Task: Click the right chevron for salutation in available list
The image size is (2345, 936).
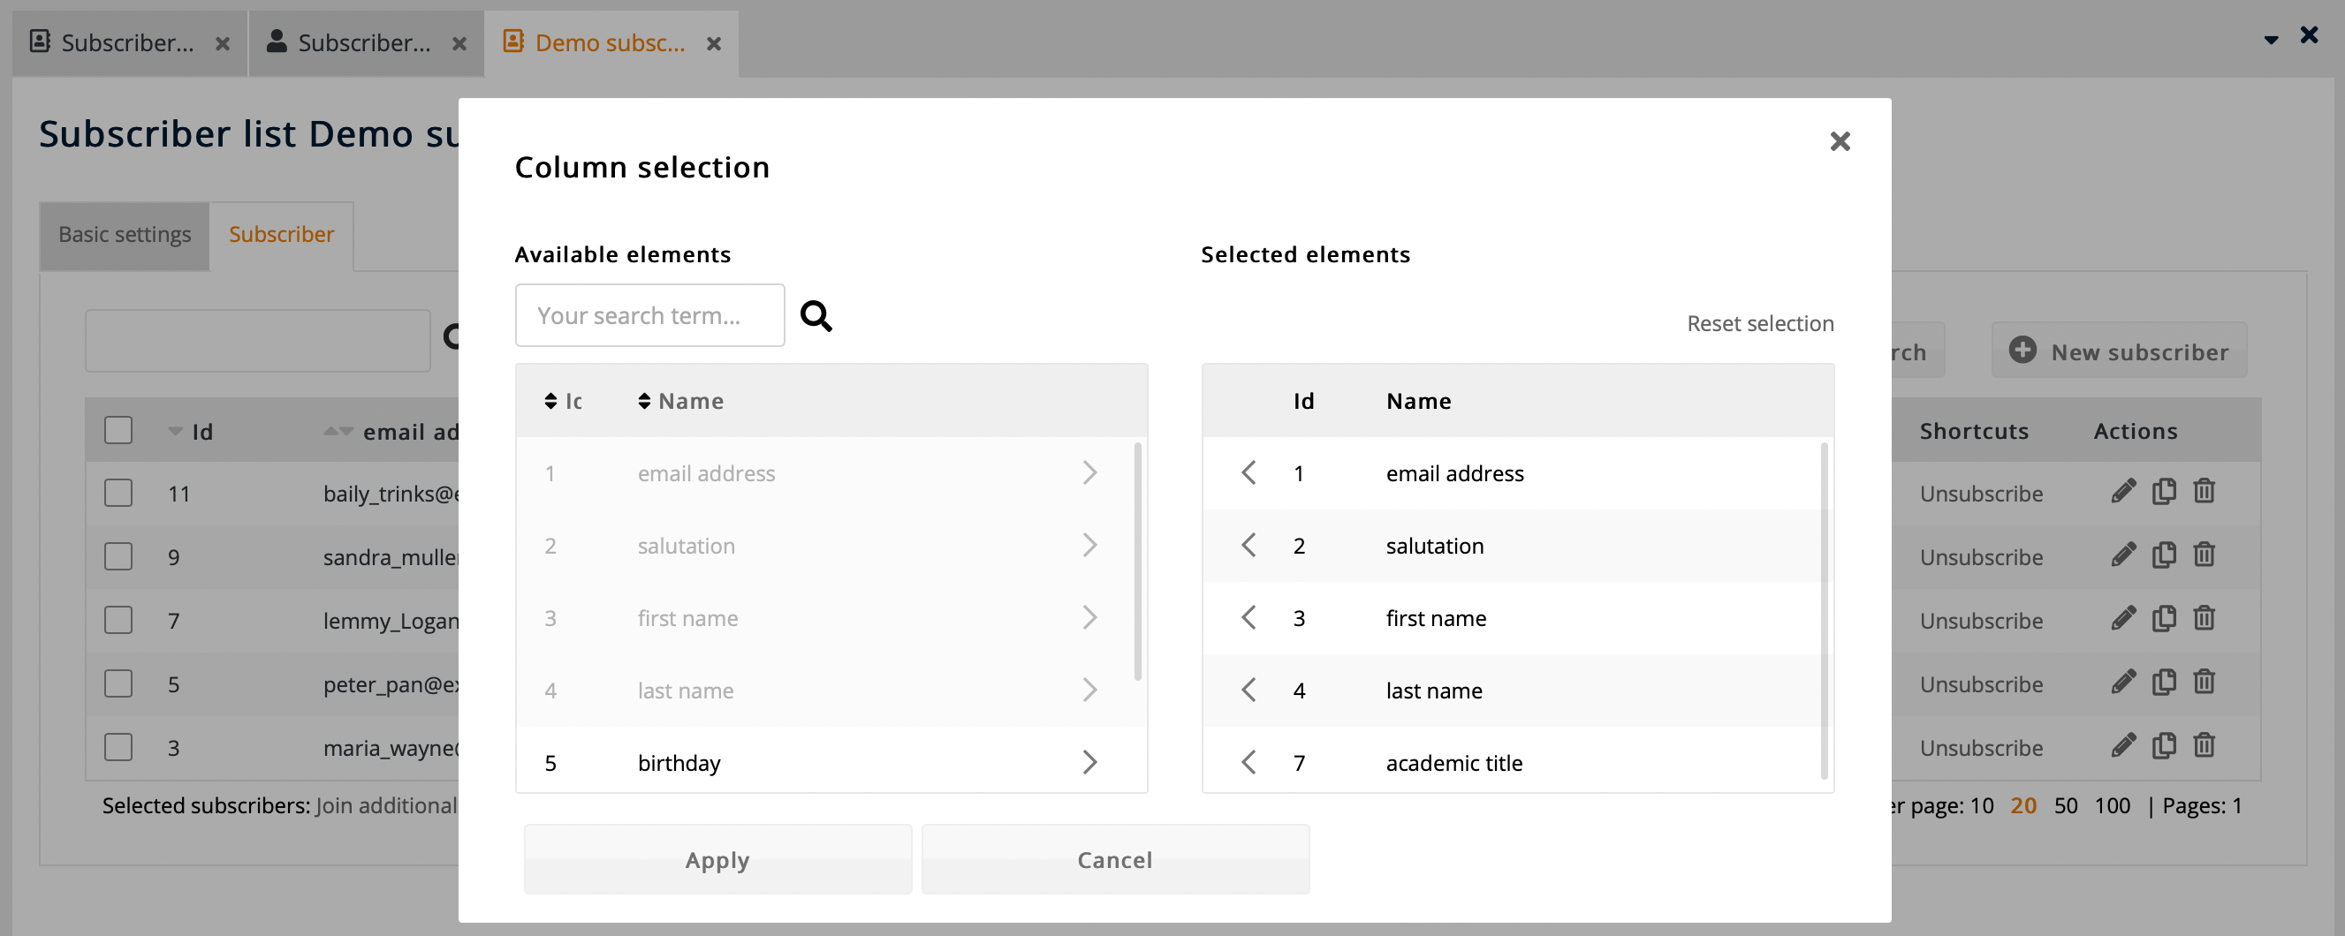Action: pos(1089,546)
